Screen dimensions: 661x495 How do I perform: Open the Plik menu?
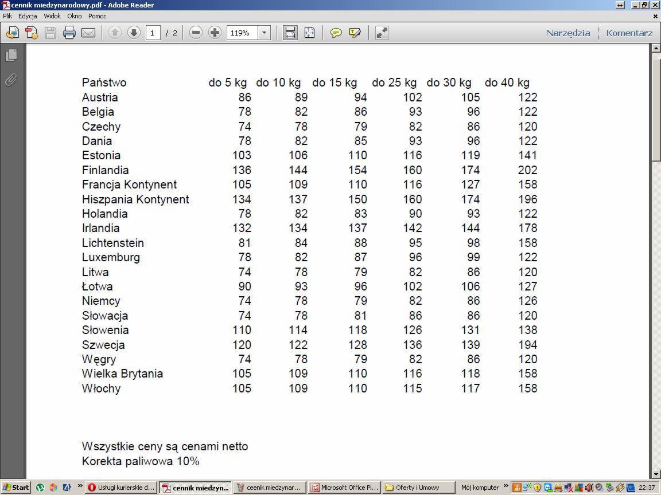7,16
